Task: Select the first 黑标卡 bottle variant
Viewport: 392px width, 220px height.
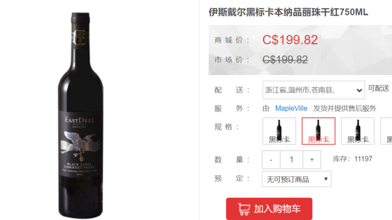Action: [279, 131]
